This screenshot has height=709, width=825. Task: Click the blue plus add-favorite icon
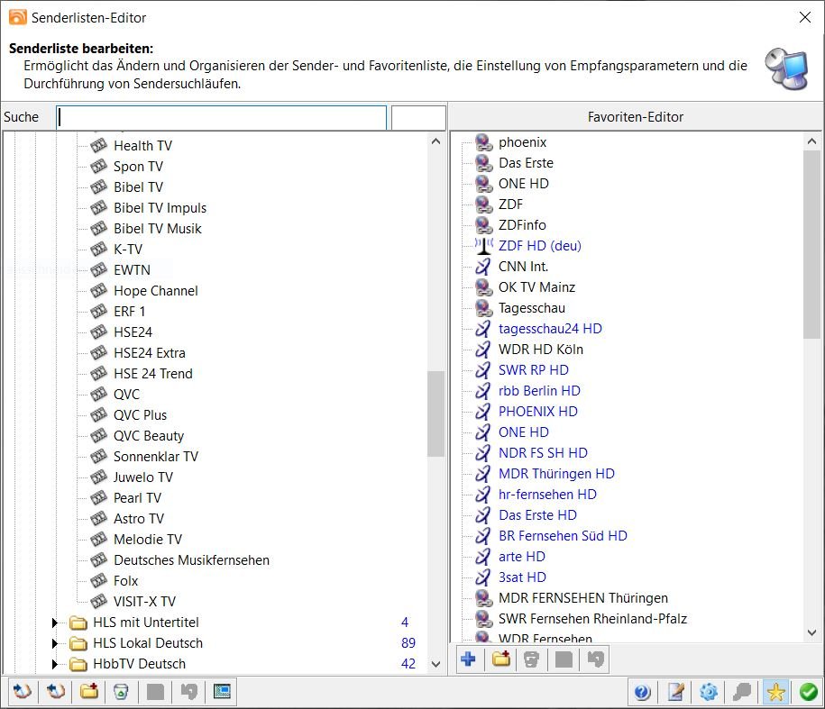click(468, 659)
